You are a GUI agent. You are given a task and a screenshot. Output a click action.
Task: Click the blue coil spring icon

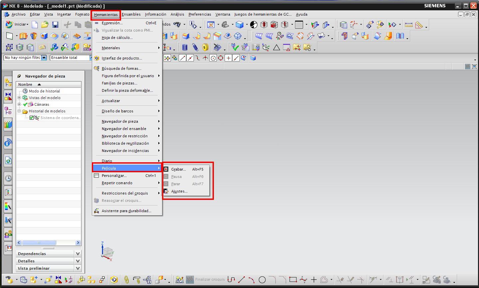[x=185, y=48]
